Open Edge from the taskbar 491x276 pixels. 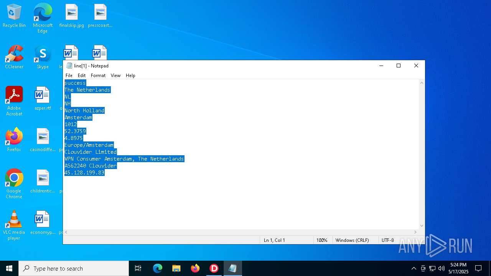tap(158, 268)
